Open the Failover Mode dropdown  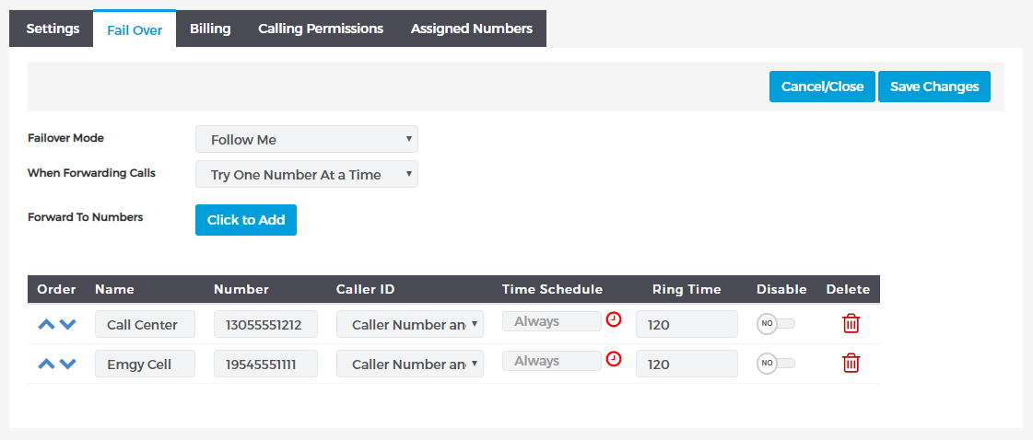306,139
